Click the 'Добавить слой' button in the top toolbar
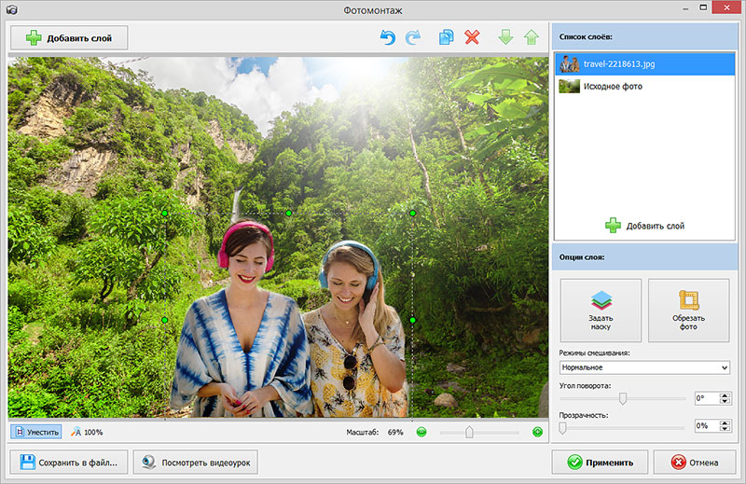This screenshot has height=484, width=746. tap(69, 38)
